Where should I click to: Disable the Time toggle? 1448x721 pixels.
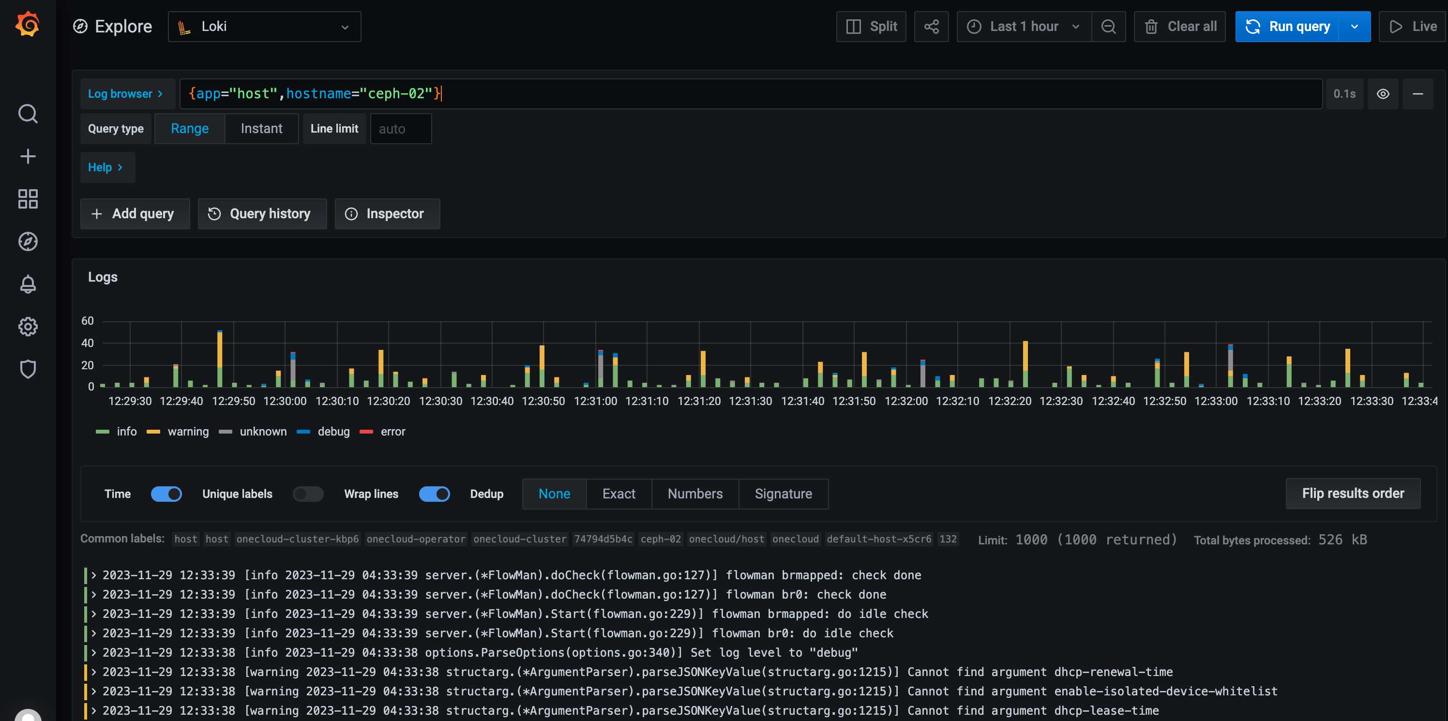tap(166, 494)
